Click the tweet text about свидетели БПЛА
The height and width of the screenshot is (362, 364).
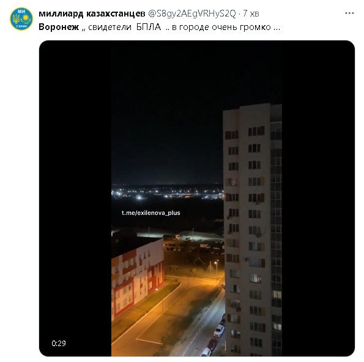159,27
